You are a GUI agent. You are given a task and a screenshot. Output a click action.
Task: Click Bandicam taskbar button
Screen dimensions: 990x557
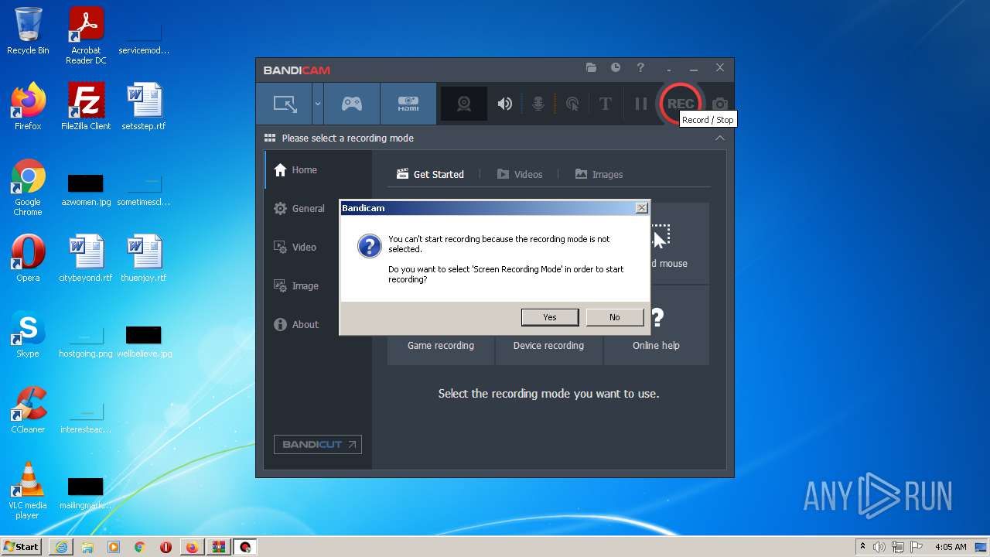245,547
